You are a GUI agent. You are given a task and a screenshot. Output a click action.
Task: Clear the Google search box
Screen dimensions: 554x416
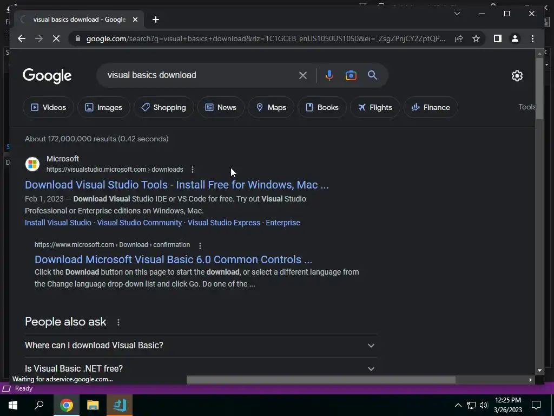pyautogui.click(x=303, y=75)
